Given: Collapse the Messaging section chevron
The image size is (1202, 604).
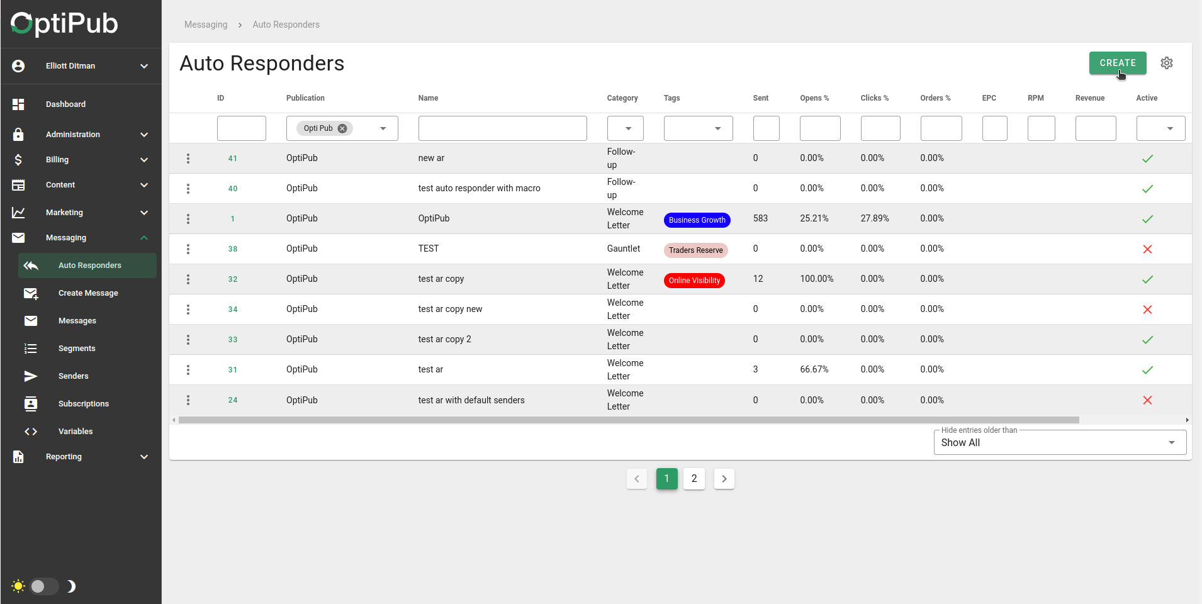Looking at the screenshot, I should [x=144, y=238].
